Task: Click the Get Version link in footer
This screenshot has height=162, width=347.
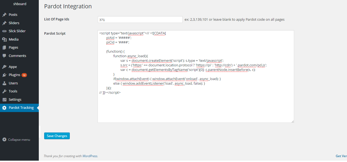Action: [341, 156]
